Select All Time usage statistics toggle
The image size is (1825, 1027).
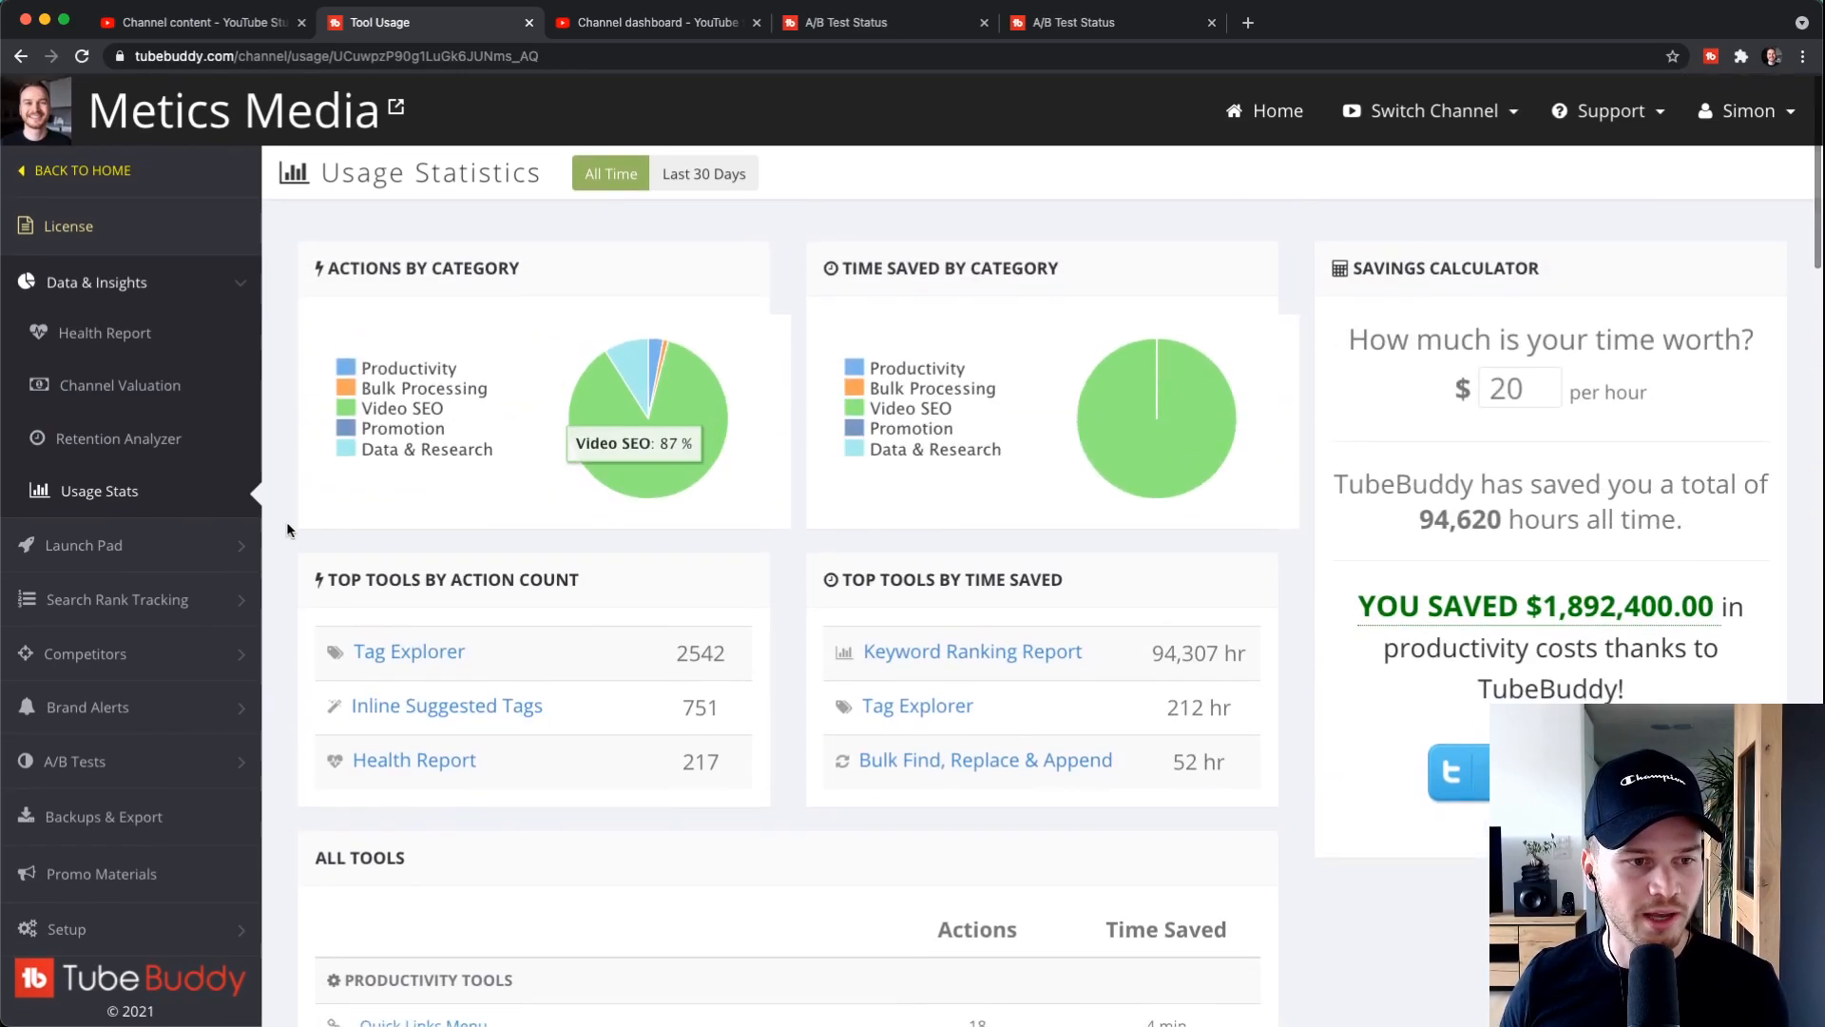point(612,173)
